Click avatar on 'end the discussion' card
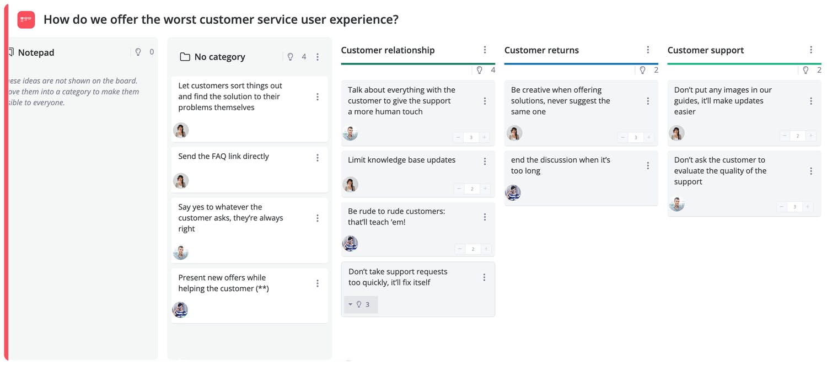827x365 pixels. tap(513, 192)
